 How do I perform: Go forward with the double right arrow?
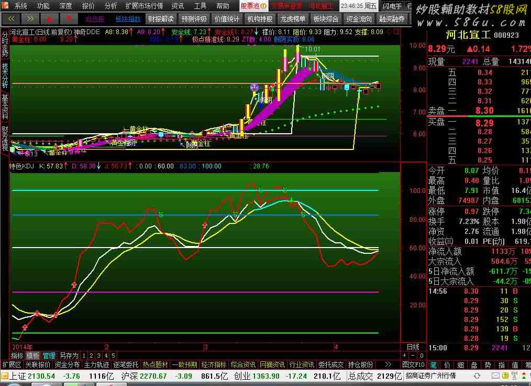click(x=30, y=19)
